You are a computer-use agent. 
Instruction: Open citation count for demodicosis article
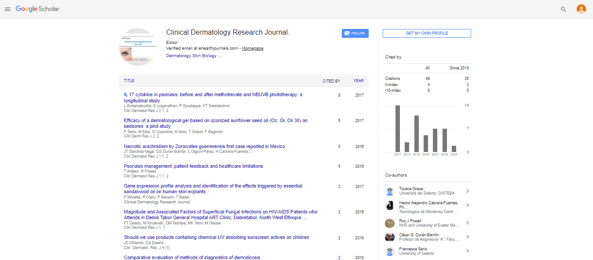coord(339,258)
